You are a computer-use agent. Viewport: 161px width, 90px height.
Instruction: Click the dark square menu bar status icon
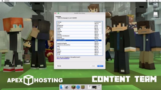(x=147, y=1)
